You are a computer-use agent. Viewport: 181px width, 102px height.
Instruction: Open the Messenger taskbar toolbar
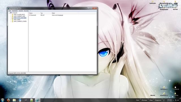144,100
